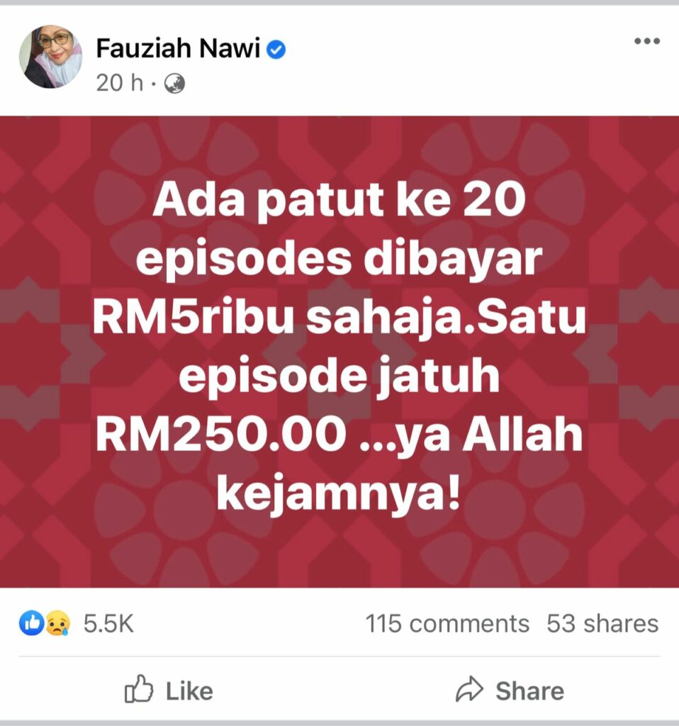Click the crying face reaction icon
Screen dimensions: 679x726
pyautogui.click(x=57, y=624)
